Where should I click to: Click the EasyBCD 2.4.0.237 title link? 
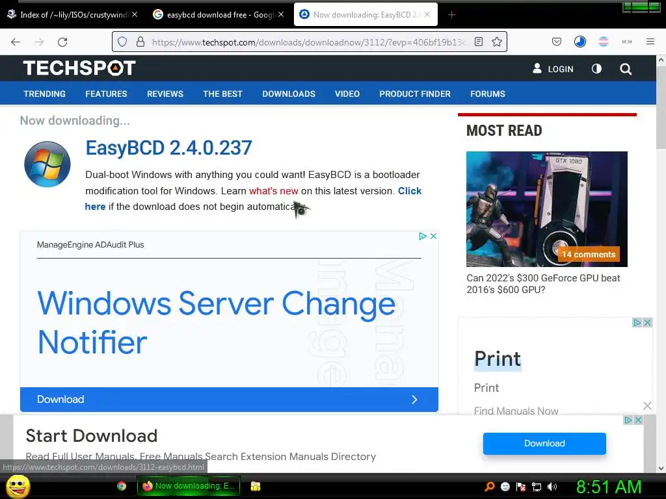[x=168, y=147]
